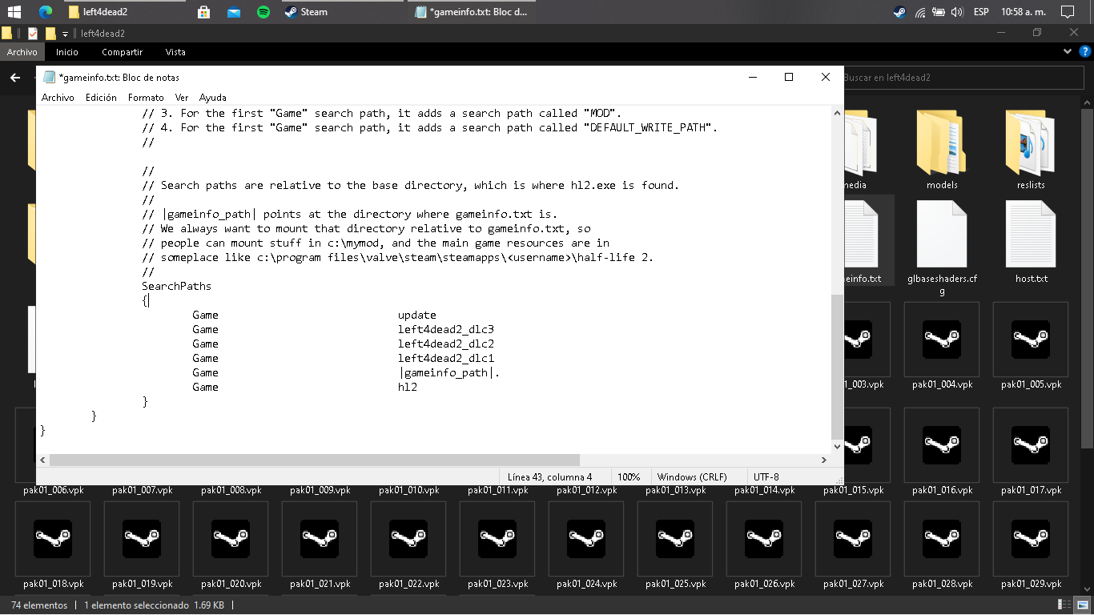Open Microsoft Store from the taskbar
The width and height of the screenshot is (1094, 615).
coord(203,12)
